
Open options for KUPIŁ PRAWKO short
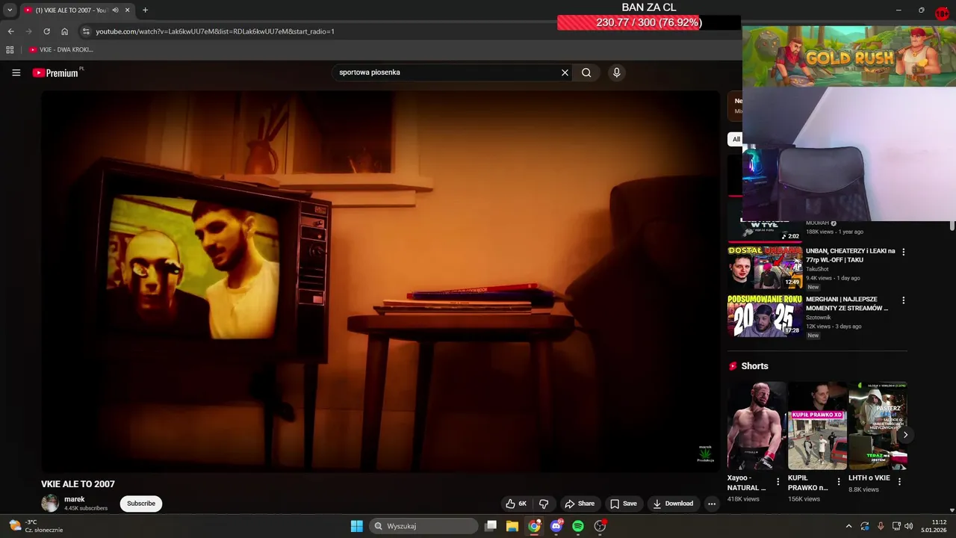[x=839, y=482]
